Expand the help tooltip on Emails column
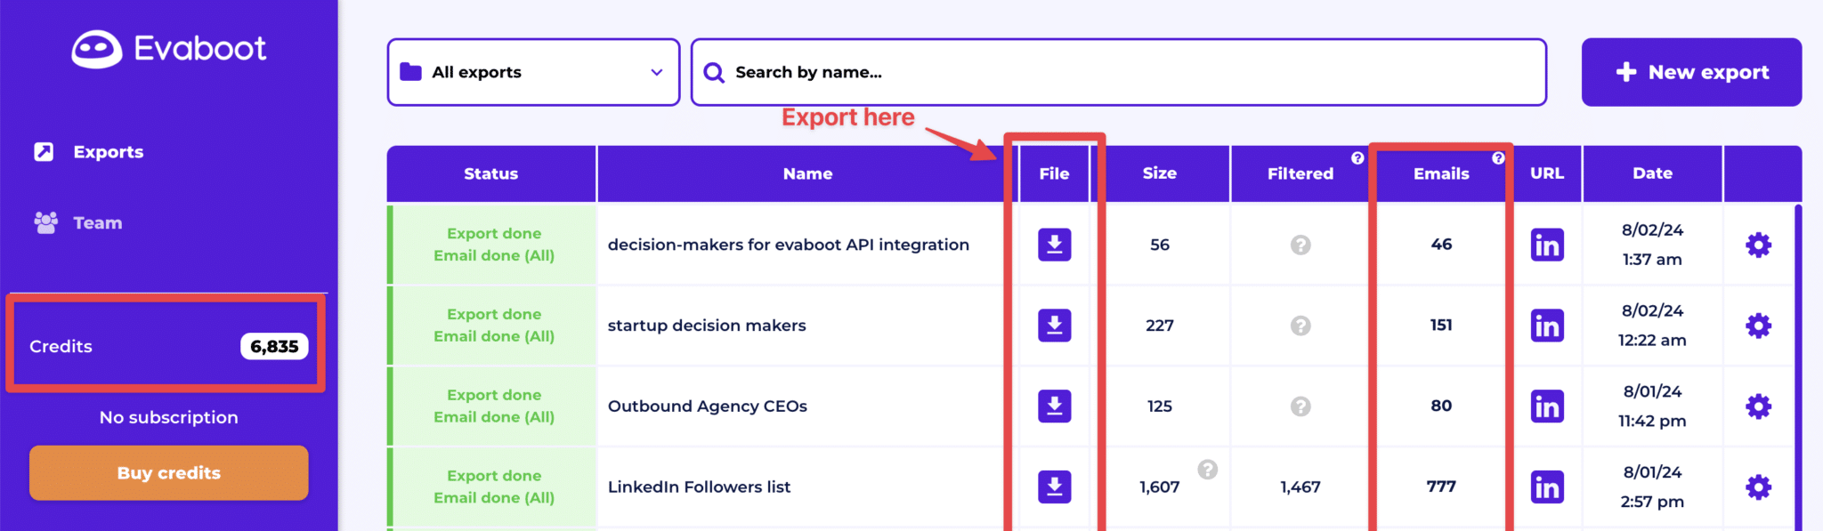This screenshot has width=1823, height=531. coord(1498,157)
